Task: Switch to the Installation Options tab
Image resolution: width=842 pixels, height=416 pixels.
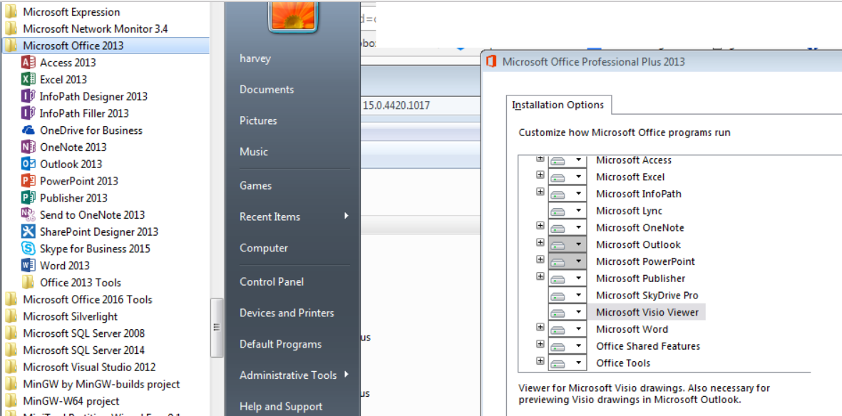Action: coord(558,105)
